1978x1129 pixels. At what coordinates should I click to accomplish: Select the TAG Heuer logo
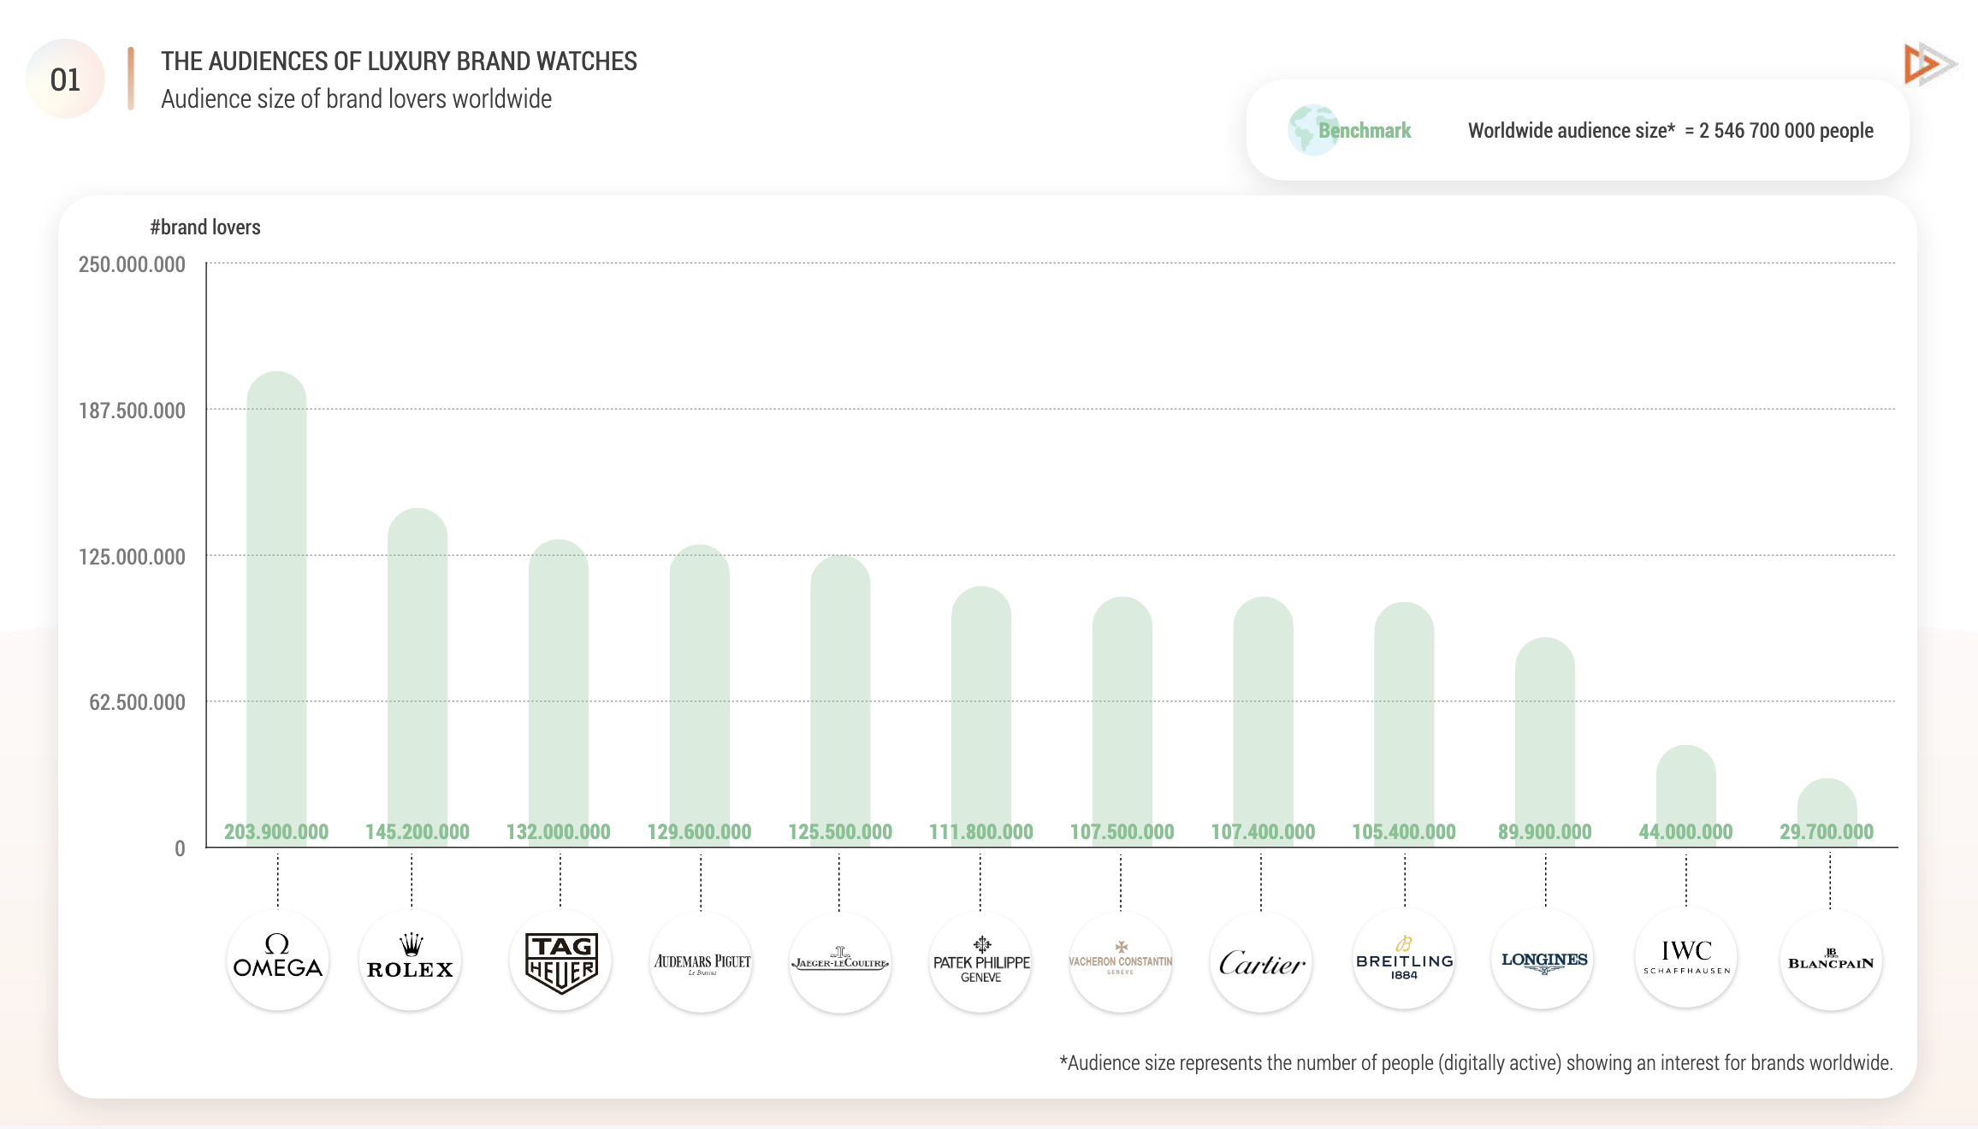[x=560, y=961]
